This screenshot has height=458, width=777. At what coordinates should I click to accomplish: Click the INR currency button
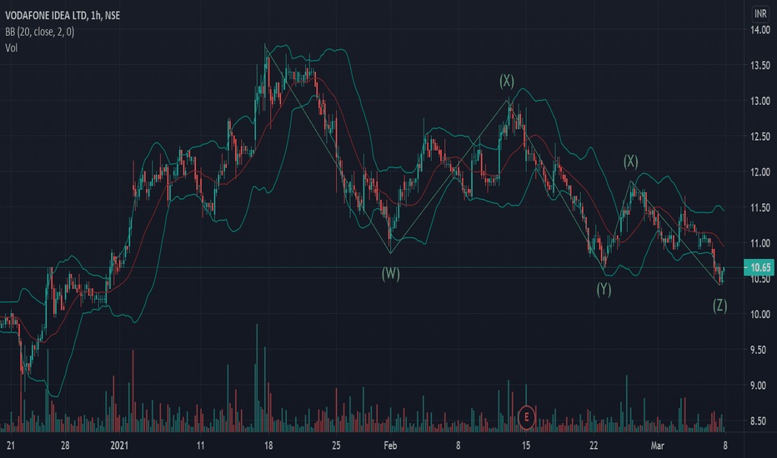pyautogui.click(x=760, y=14)
